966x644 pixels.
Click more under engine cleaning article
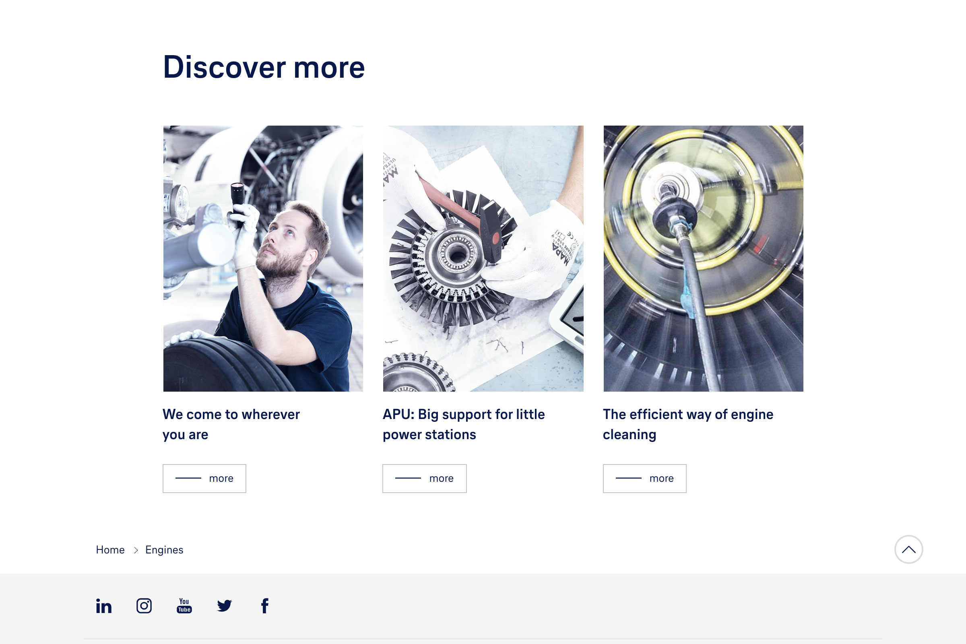point(644,479)
